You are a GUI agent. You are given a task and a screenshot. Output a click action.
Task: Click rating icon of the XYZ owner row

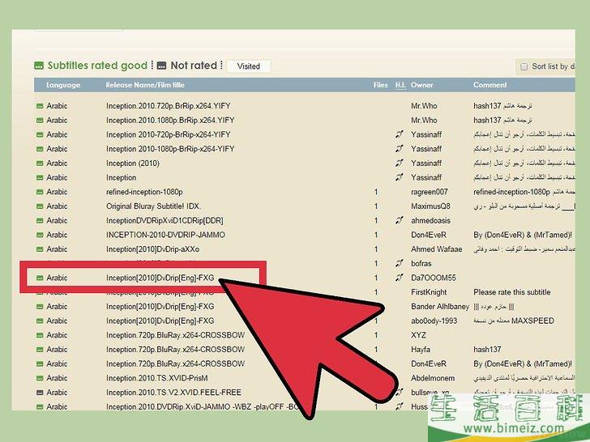click(x=40, y=335)
